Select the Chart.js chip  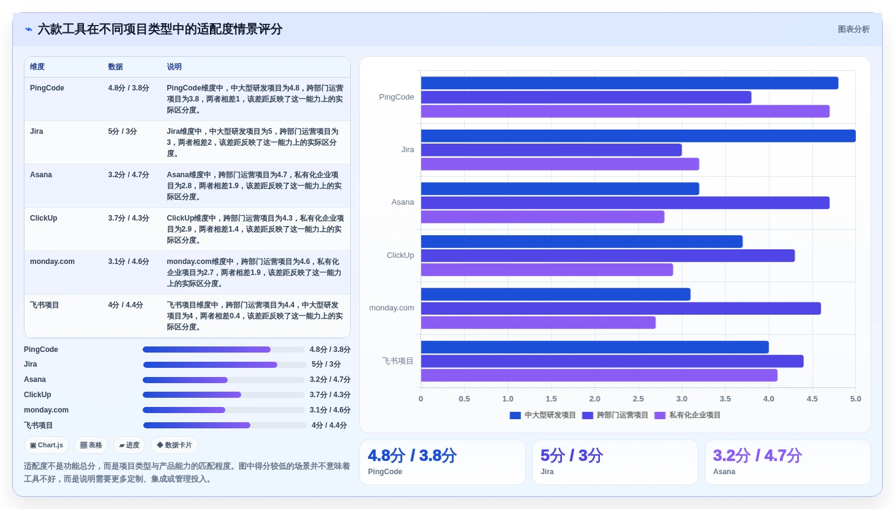click(47, 445)
